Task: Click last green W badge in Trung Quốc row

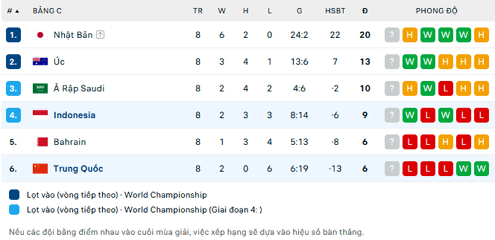Action: pos(482,169)
